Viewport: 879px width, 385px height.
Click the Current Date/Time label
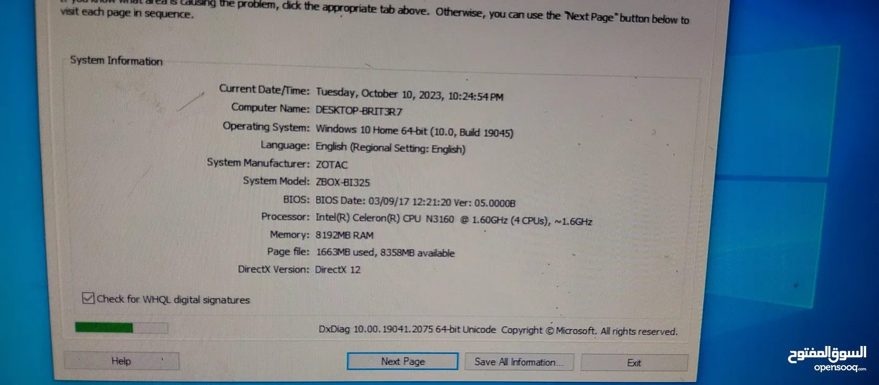(x=264, y=90)
